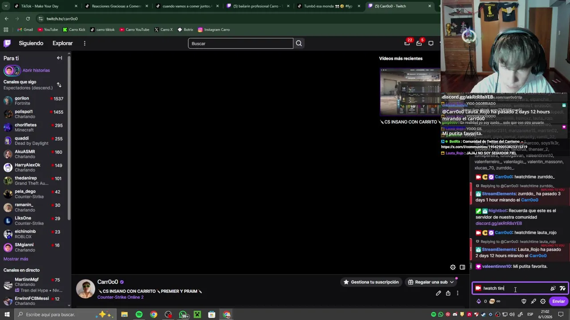Open Siguiendo in Twitch navigation
This screenshot has width=570, height=320.
pyautogui.click(x=31, y=43)
